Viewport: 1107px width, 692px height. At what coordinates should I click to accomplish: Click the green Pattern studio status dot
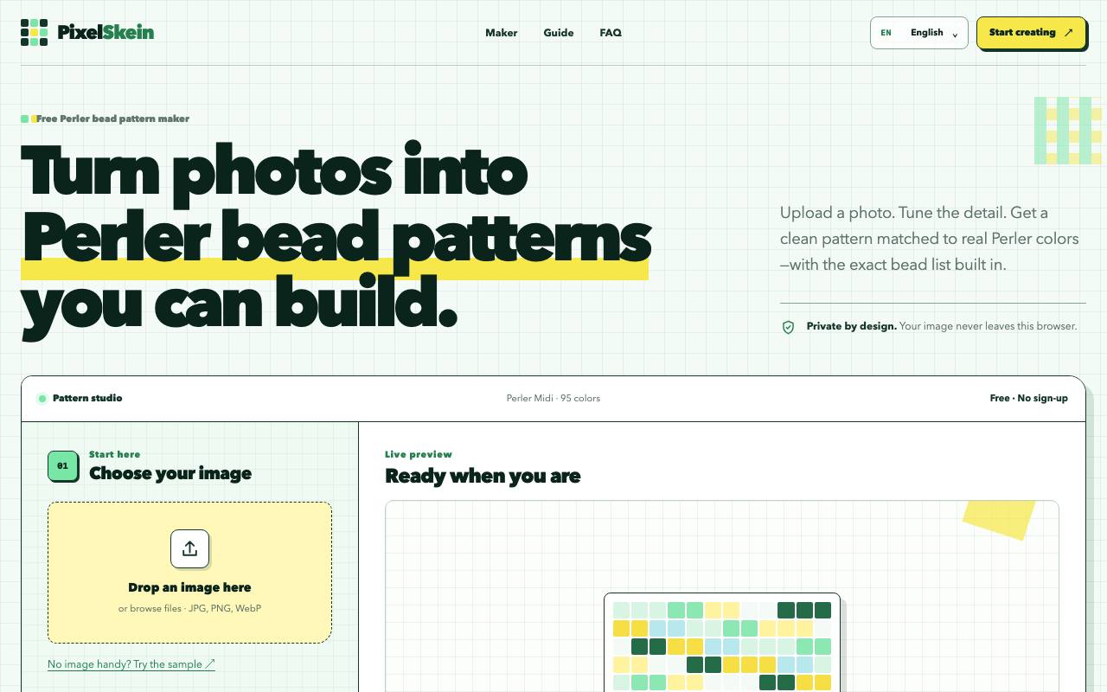tap(42, 399)
